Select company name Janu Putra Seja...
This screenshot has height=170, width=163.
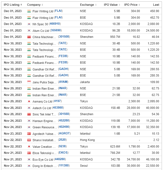pos(44,82)
